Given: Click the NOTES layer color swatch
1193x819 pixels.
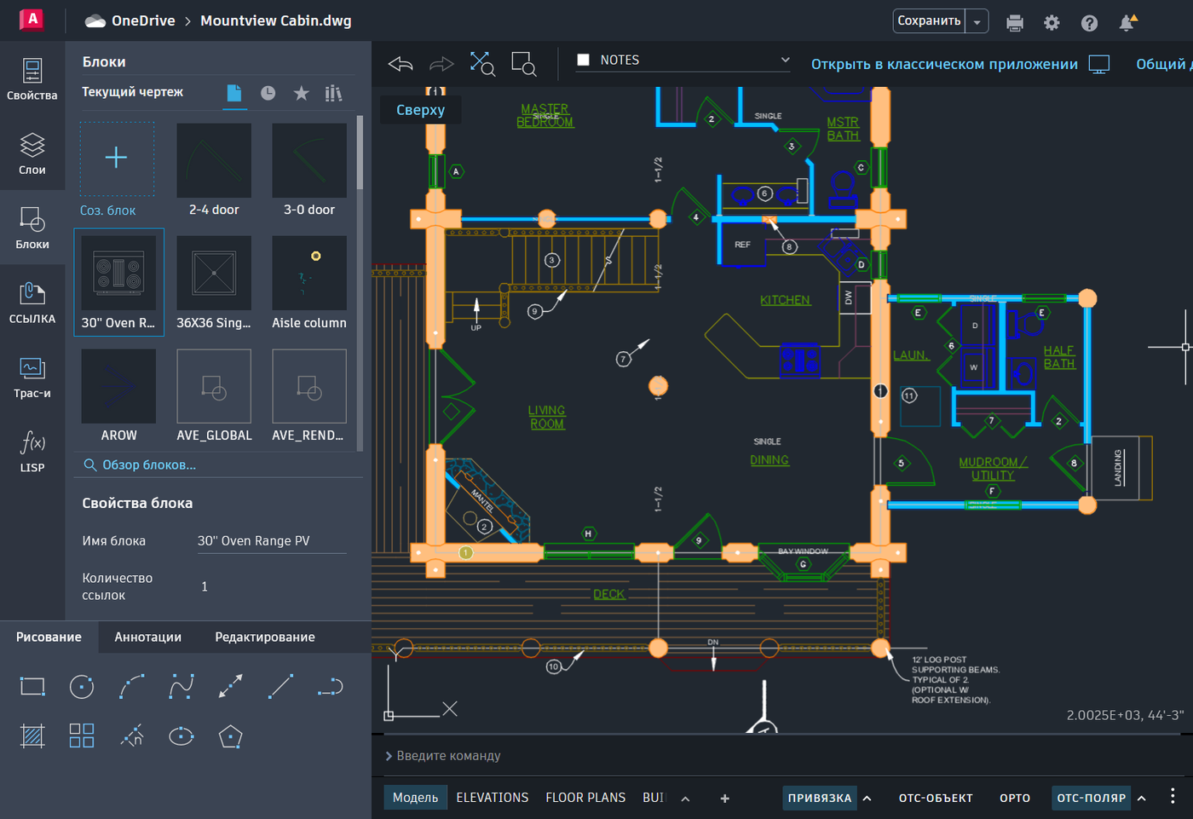Looking at the screenshot, I should click(584, 60).
